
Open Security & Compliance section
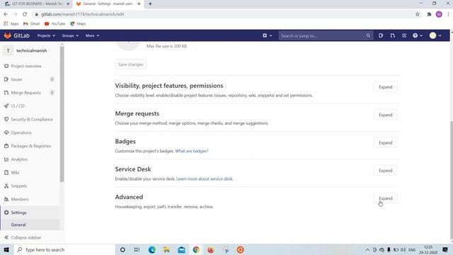[32, 120]
